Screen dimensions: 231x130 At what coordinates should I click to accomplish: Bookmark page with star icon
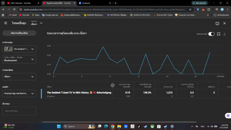click(190, 10)
